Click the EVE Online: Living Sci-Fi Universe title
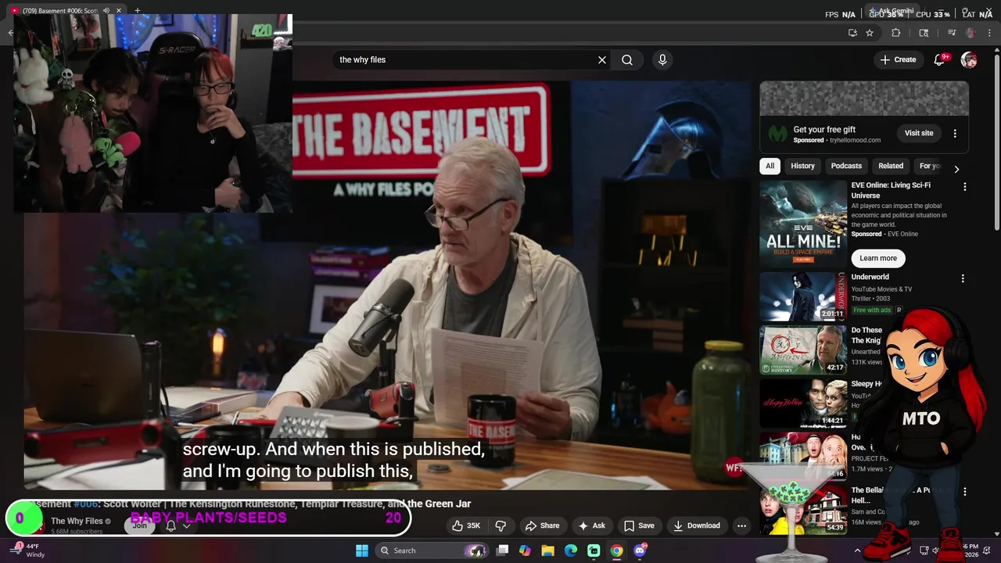Screen dimensions: 1001x563 coord(891,190)
